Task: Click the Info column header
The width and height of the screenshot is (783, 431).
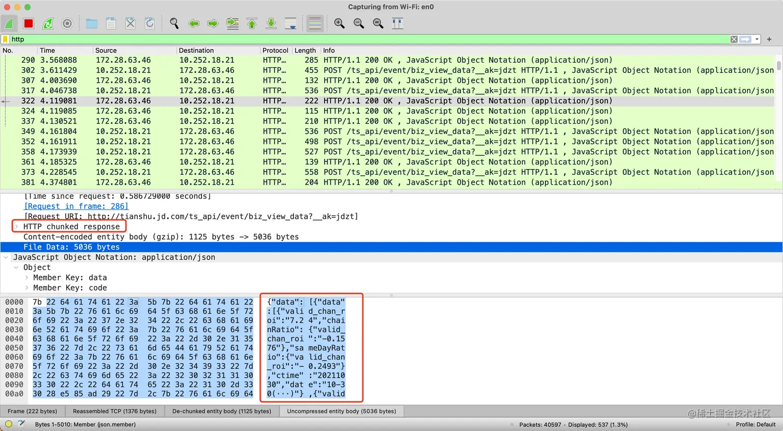Action: tap(549, 50)
